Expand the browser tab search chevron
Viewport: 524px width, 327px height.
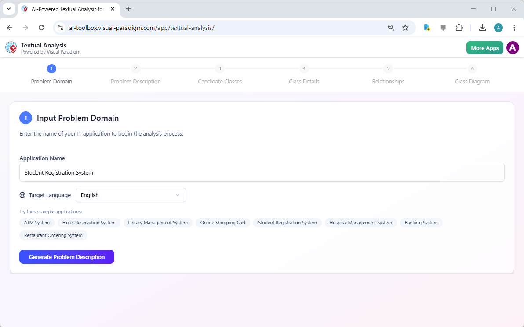pyautogui.click(x=9, y=9)
